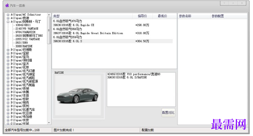This screenshot has width=253, height=136.
Task: Select the 北京 brand label
Action: click(x=20, y=68)
